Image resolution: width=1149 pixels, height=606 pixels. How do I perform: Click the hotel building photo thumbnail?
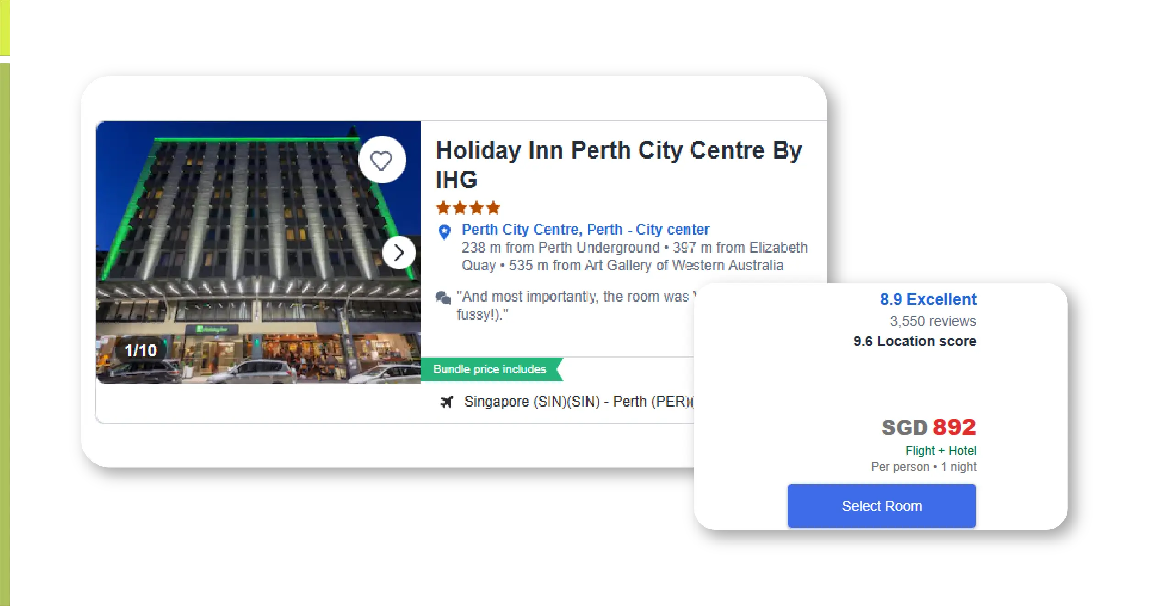coord(258,252)
